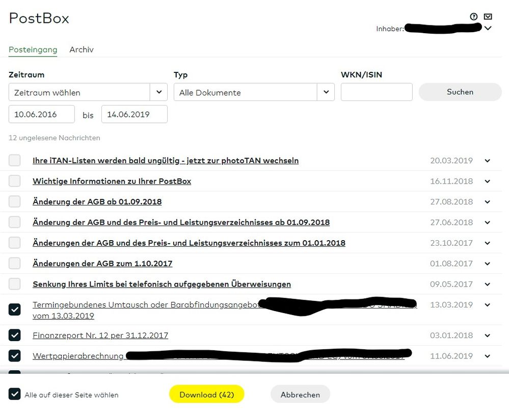Switch to the Archiv tab
The height and width of the screenshot is (412, 509).
pos(81,49)
